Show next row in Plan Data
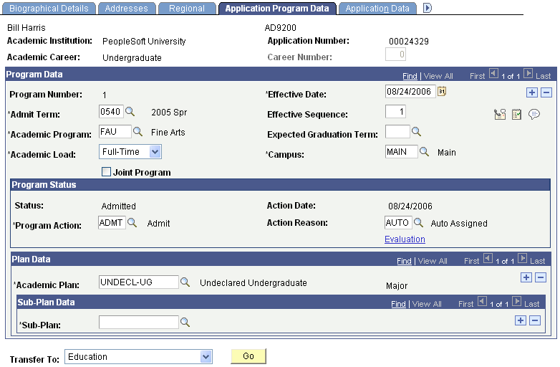560x367 pixels. click(523, 259)
